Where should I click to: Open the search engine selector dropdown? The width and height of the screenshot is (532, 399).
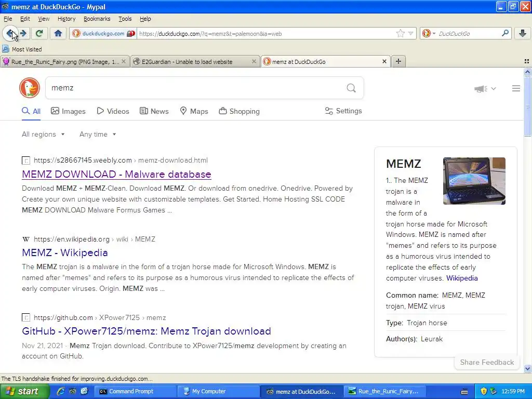(429, 33)
